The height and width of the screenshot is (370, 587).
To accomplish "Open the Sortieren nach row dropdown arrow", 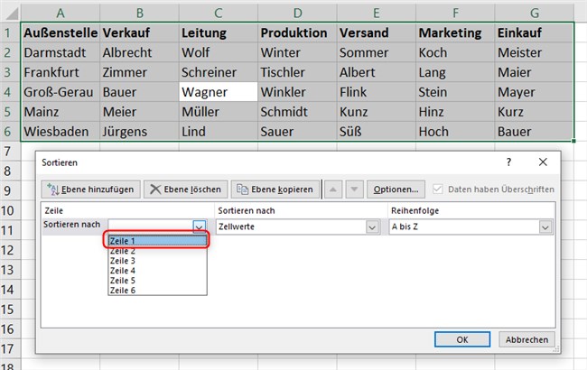I will pos(200,227).
